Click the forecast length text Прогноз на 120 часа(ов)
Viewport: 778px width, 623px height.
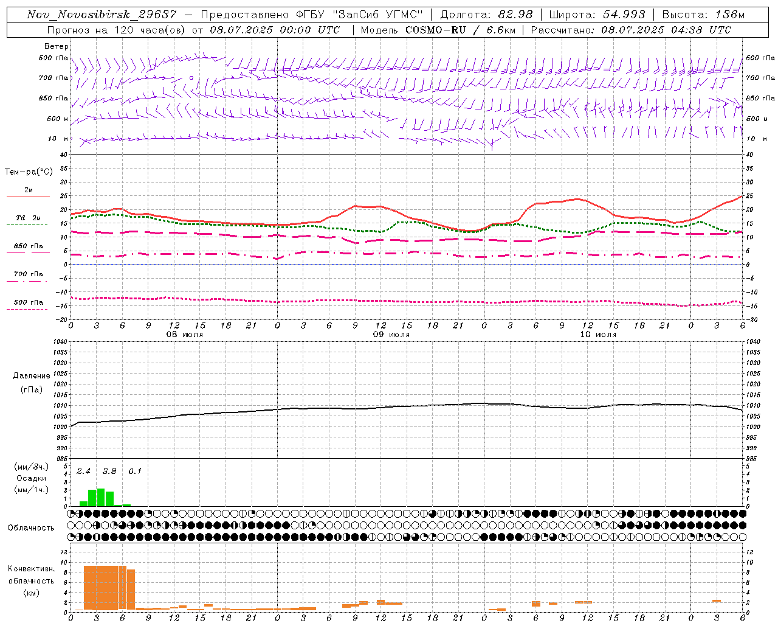click(x=117, y=30)
